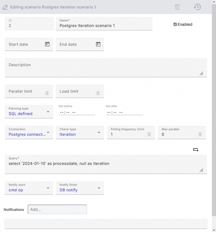The height and width of the screenshot is (232, 216).
Task: Click the Query box resize handle
Action: (x=201, y=170)
